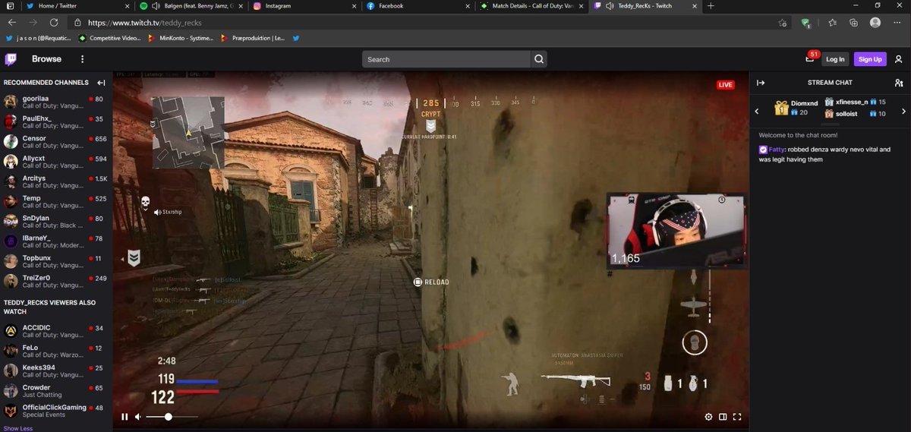Open recommended channel goorilaa
911x432 pixels.
tap(55, 103)
